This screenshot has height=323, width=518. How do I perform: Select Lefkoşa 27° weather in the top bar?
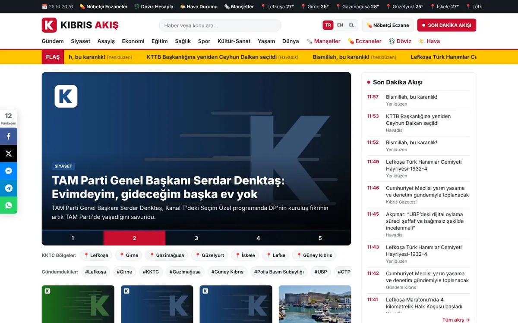point(277,6)
